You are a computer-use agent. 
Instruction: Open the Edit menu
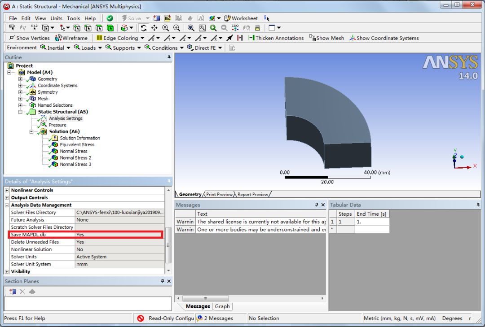tap(26, 18)
